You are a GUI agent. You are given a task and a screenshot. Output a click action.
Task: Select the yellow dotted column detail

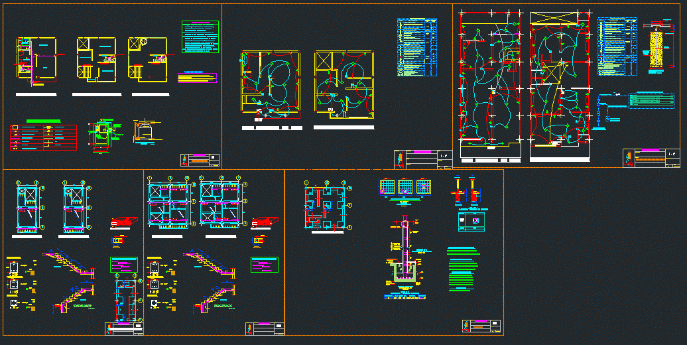click(656, 48)
